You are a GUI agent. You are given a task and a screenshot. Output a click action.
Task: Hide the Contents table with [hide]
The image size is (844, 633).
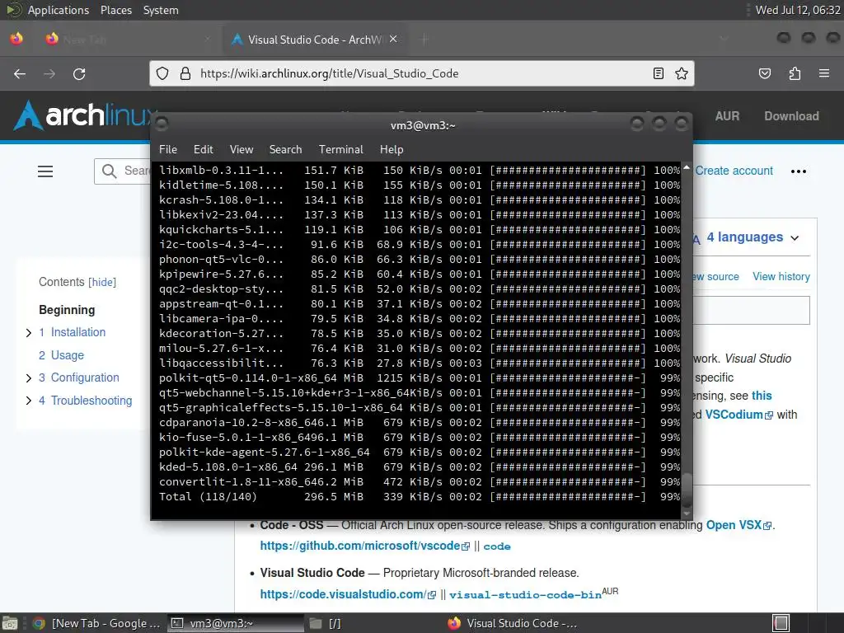(x=102, y=282)
